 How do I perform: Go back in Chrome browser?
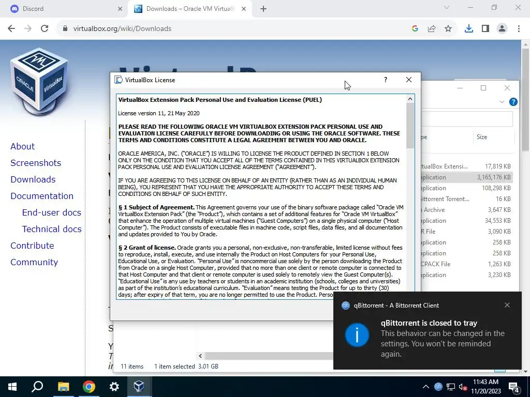click(x=11, y=29)
